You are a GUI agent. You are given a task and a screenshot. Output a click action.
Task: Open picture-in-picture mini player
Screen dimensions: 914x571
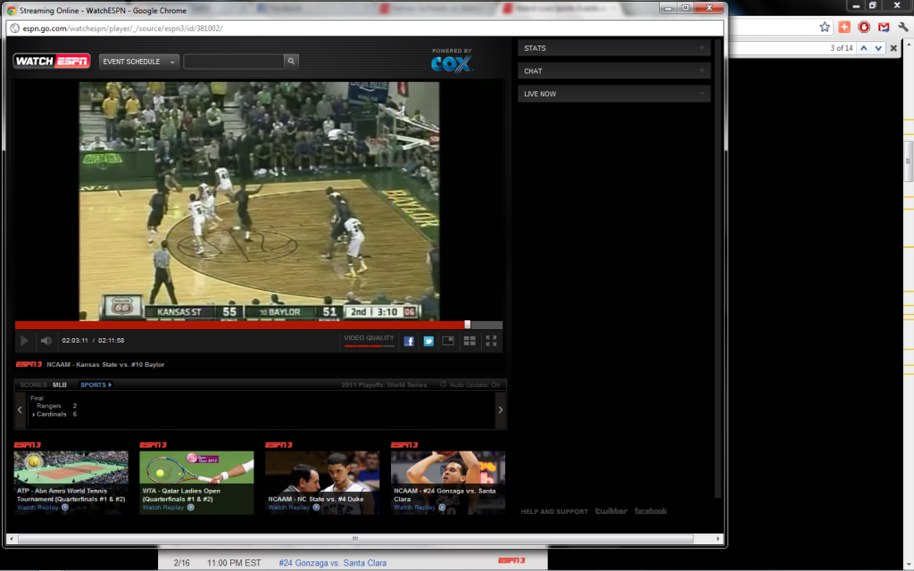[448, 341]
